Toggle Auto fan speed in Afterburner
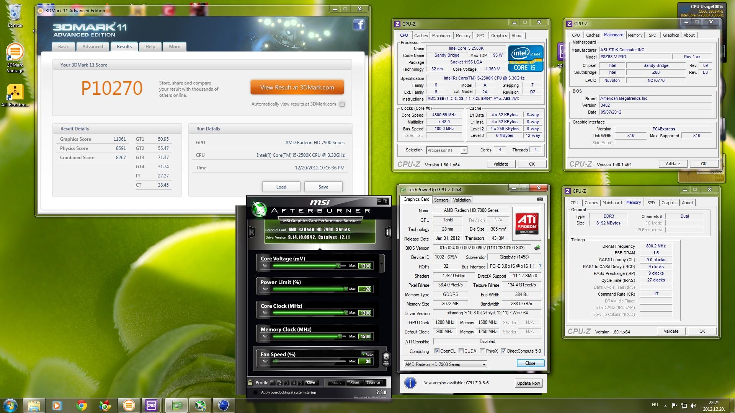The image size is (735, 413). 367,354
